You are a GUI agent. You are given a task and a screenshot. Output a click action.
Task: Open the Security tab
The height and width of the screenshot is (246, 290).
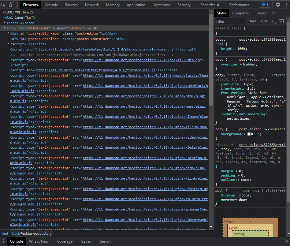click(x=184, y=5)
